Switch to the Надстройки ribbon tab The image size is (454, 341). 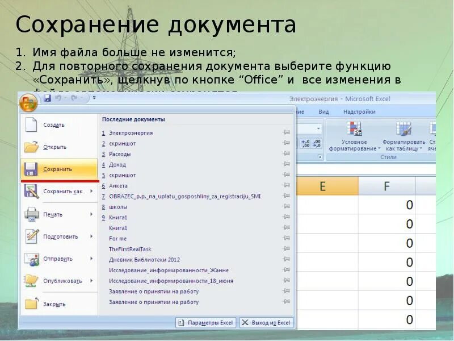pyautogui.click(x=359, y=111)
